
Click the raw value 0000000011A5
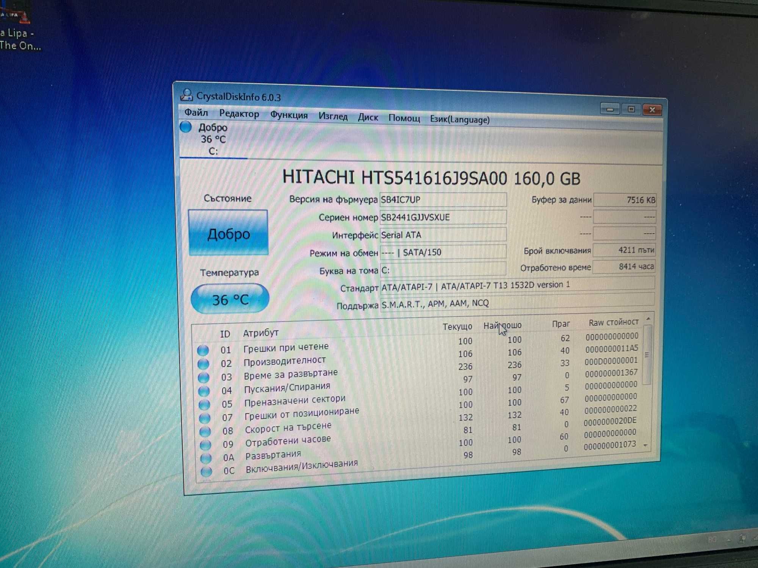point(612,348)
